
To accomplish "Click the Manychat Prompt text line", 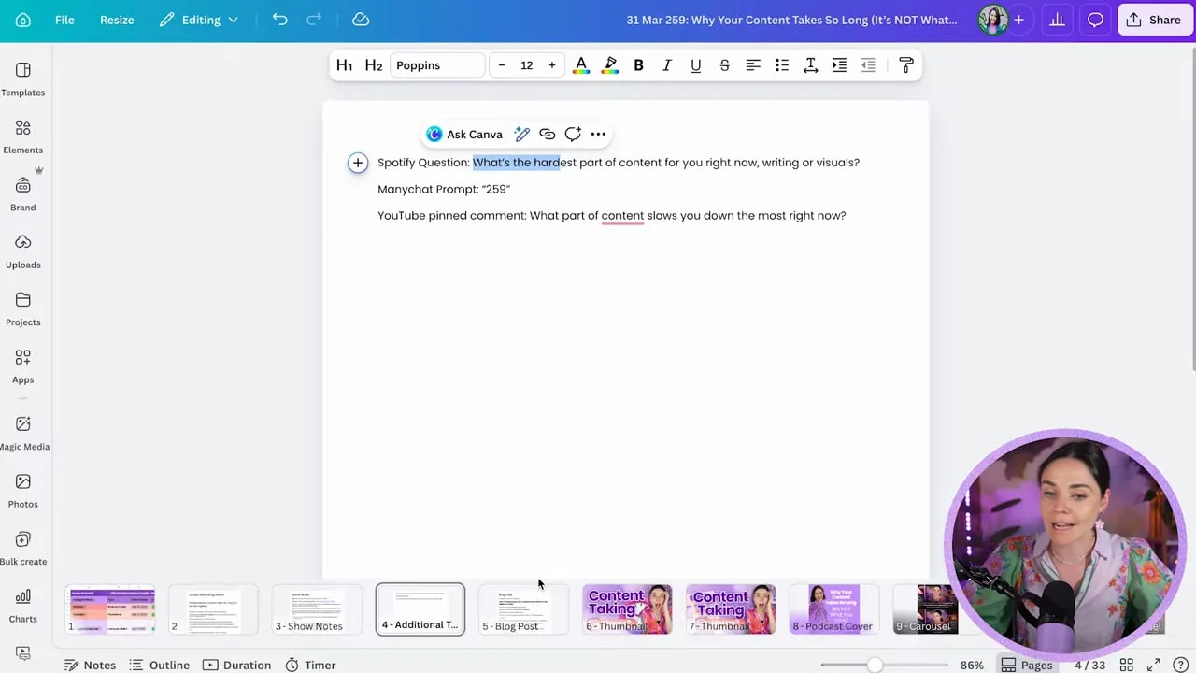I will (x=444, y=189).
